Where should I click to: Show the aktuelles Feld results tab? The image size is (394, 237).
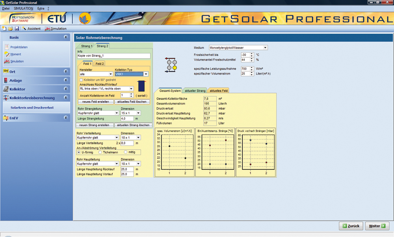(219, 91)
